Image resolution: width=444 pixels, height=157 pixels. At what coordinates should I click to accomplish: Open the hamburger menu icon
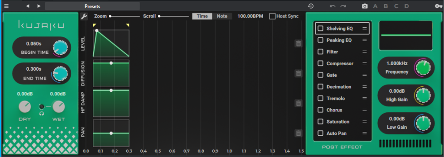tap(6, 6)
